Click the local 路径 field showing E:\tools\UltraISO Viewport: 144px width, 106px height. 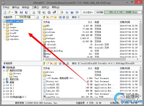[x=110, y=63]
